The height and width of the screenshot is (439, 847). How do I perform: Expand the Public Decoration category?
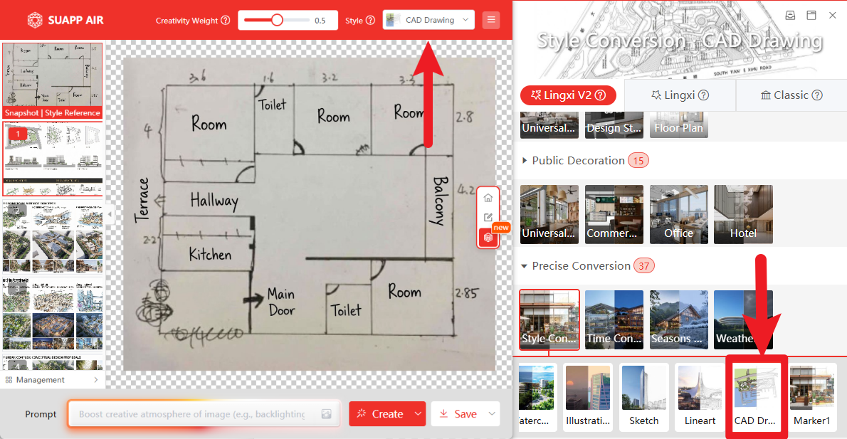pyautogui.click(x=525, y=161)
